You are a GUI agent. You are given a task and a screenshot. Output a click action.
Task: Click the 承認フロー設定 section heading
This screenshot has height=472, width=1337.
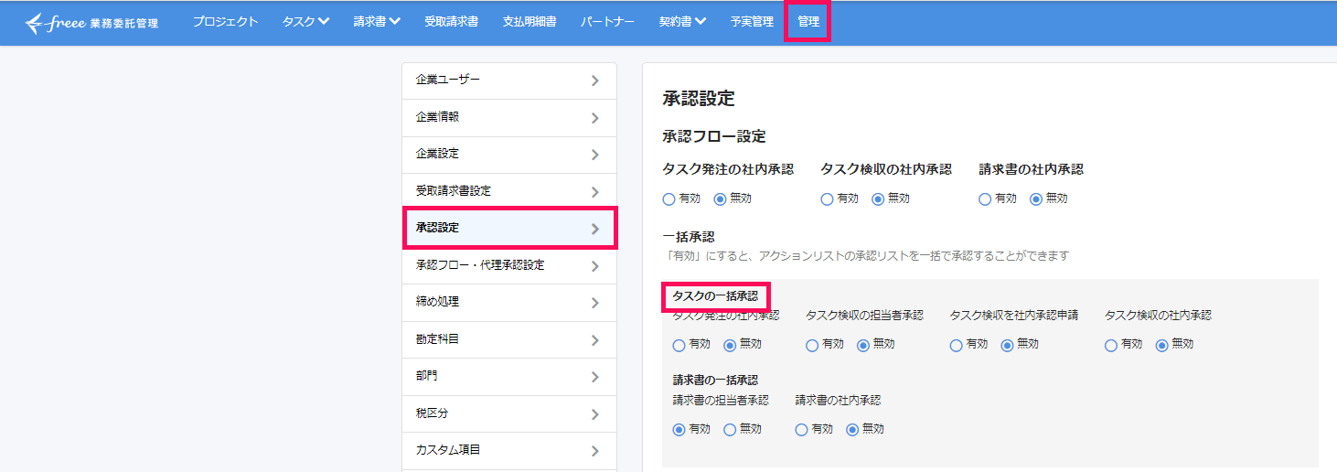click(x=714, y=136)
